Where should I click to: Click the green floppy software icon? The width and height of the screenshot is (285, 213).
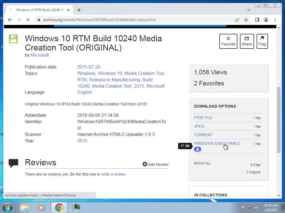(13, 39)
